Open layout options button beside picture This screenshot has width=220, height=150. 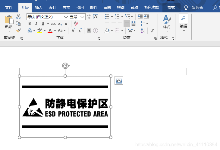coord(119,80)
